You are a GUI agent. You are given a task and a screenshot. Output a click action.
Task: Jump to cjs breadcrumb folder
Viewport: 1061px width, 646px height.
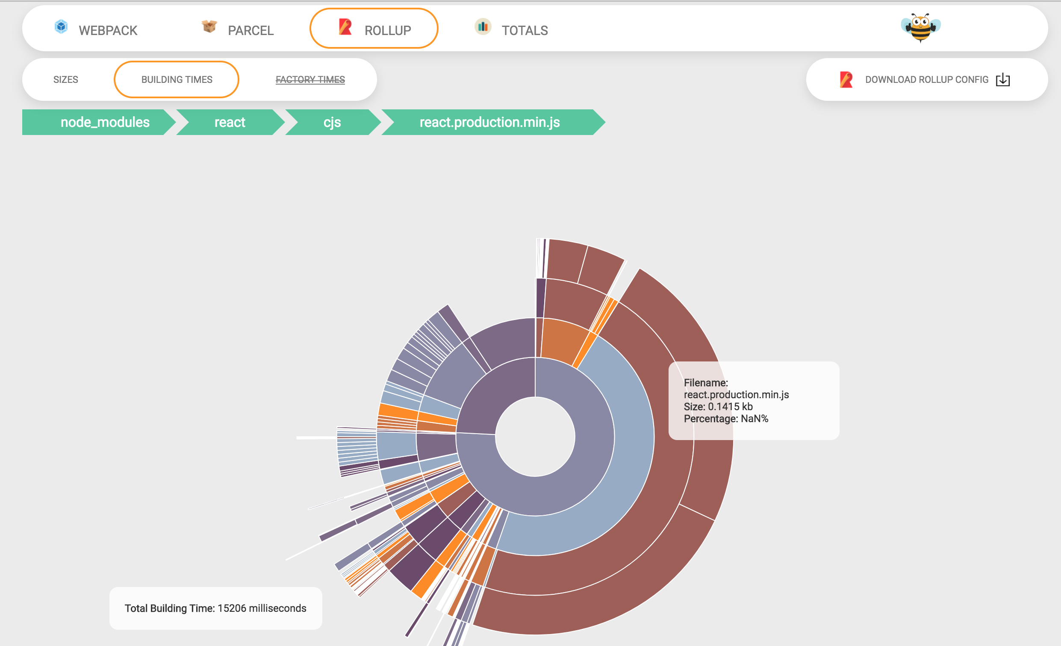point(332,122)
